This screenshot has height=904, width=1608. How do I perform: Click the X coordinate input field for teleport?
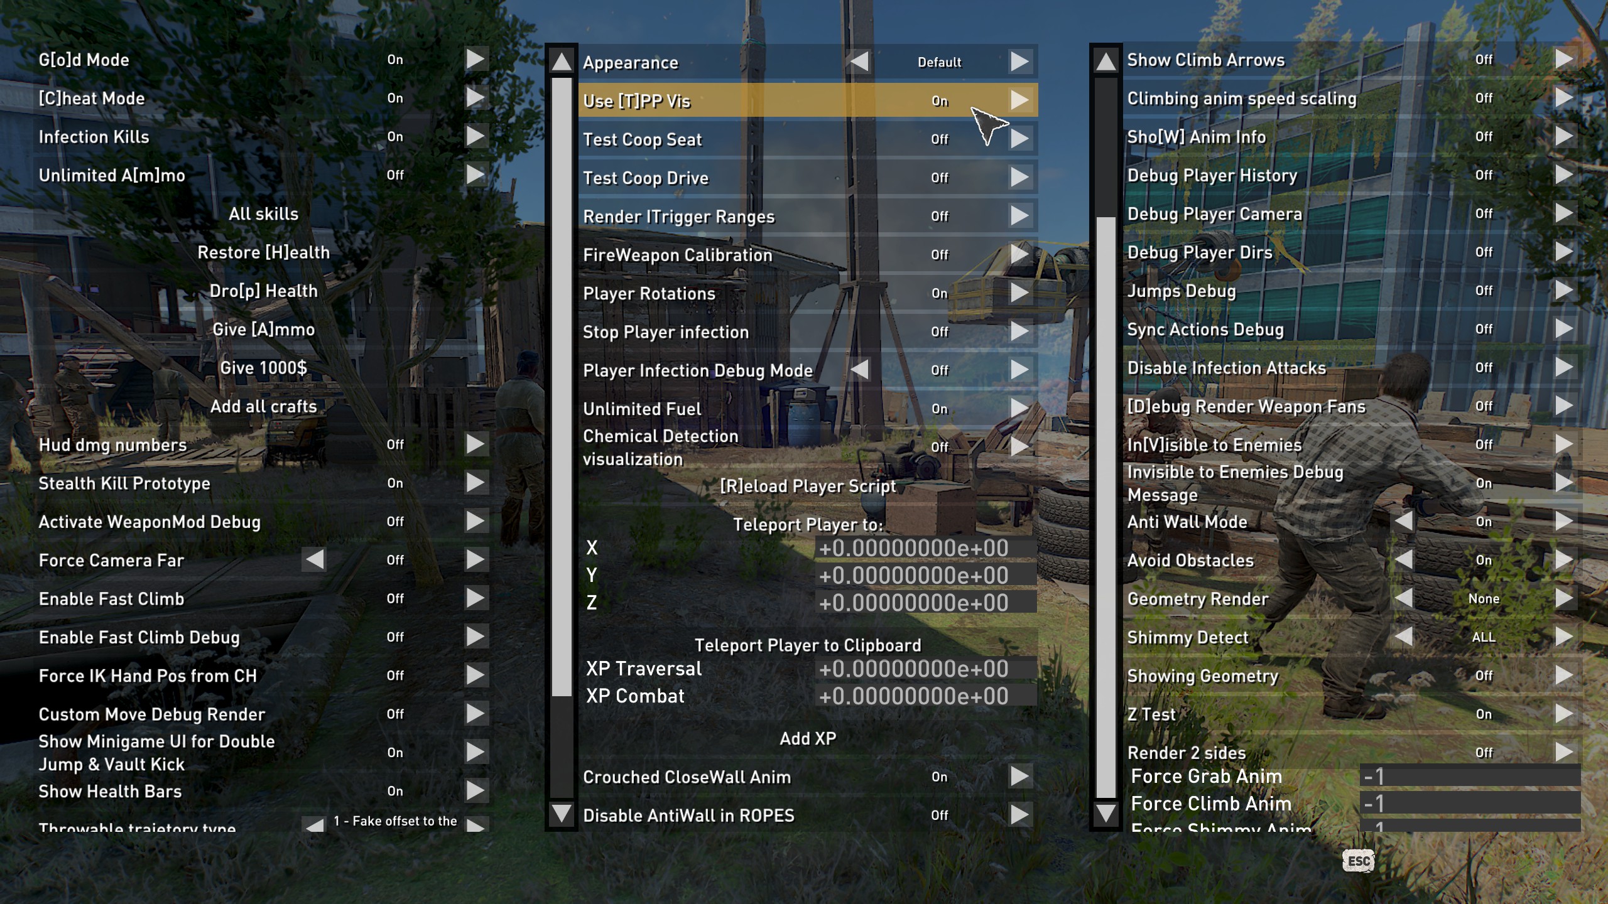(916, 549)
